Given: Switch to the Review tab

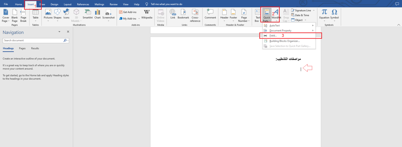Looking at the screenshot, I should [114, 4].
